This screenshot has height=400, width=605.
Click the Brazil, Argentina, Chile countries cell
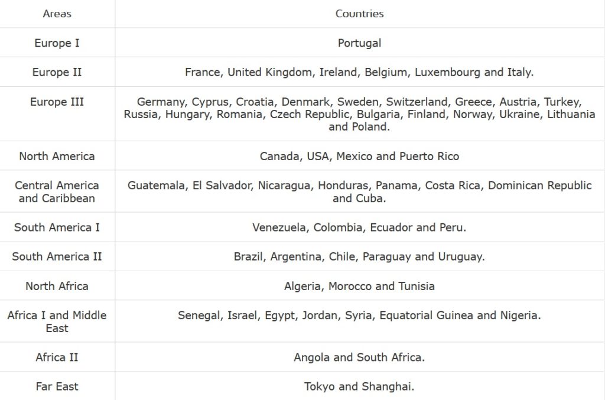[x=359, y=257]
